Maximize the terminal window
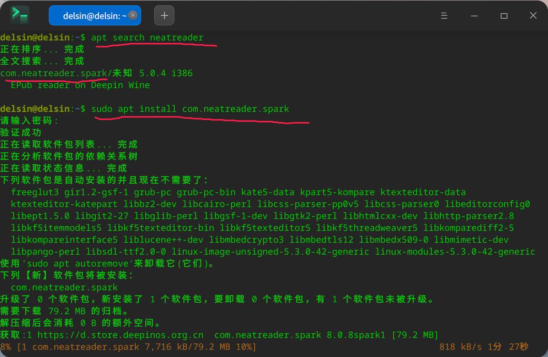Image resolution: width=548 pixels, height=357 pixels. 504,15
